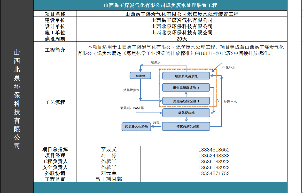Select the 氧化反应池 flowchart box
This screenshot has width=303, height=193.
(x=186, y=113)
